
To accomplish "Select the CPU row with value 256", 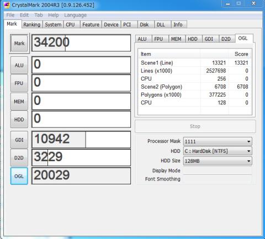I will click(195, 79).
